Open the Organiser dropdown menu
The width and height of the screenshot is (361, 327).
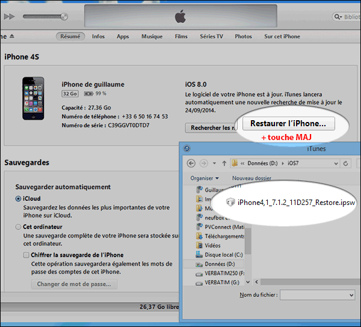(x=205, y=178)
